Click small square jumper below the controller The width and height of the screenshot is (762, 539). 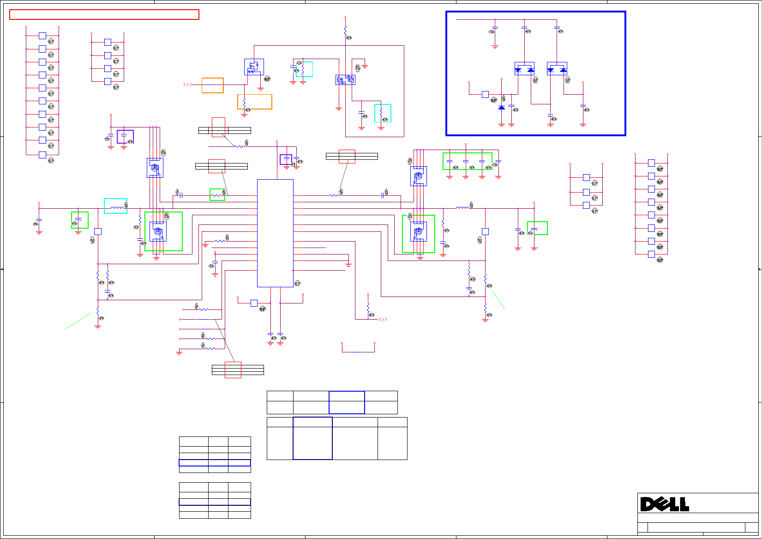254,303
